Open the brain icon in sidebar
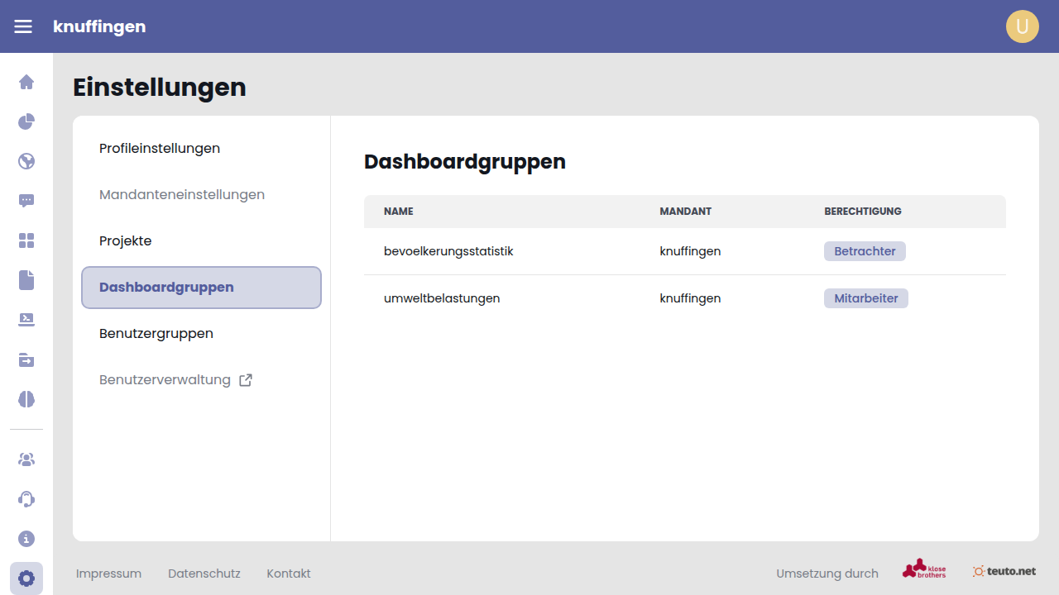Viewport: 1059px width, 595px height. coord(26,399)
